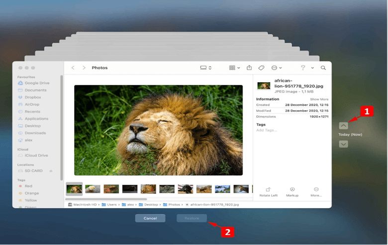Select the first lion thumbnail

[74, 189]
